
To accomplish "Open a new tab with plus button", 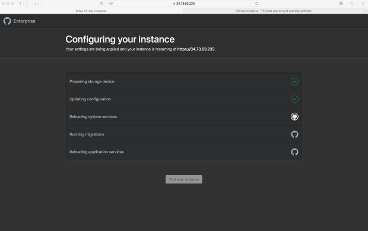I will pos(366,11).
